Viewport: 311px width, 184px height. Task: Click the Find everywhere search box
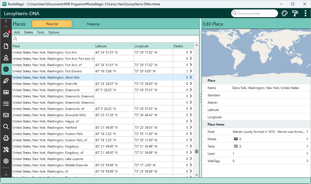255,14
